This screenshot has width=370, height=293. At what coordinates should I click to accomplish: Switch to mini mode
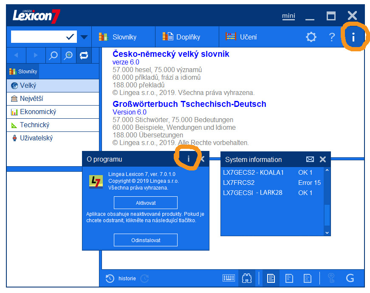click(x=288, y=16)
